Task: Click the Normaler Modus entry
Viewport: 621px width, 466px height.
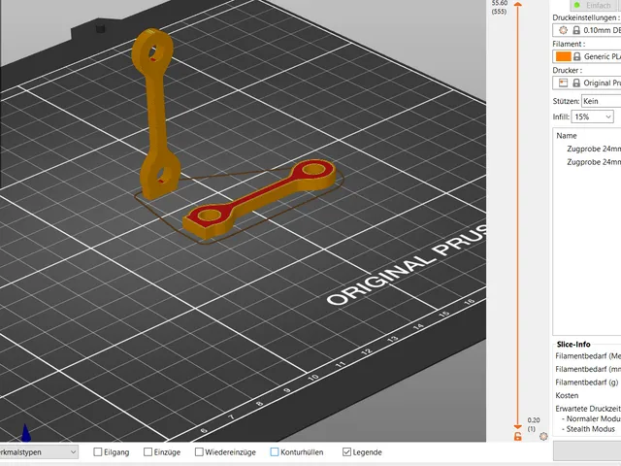Action: 593,418
